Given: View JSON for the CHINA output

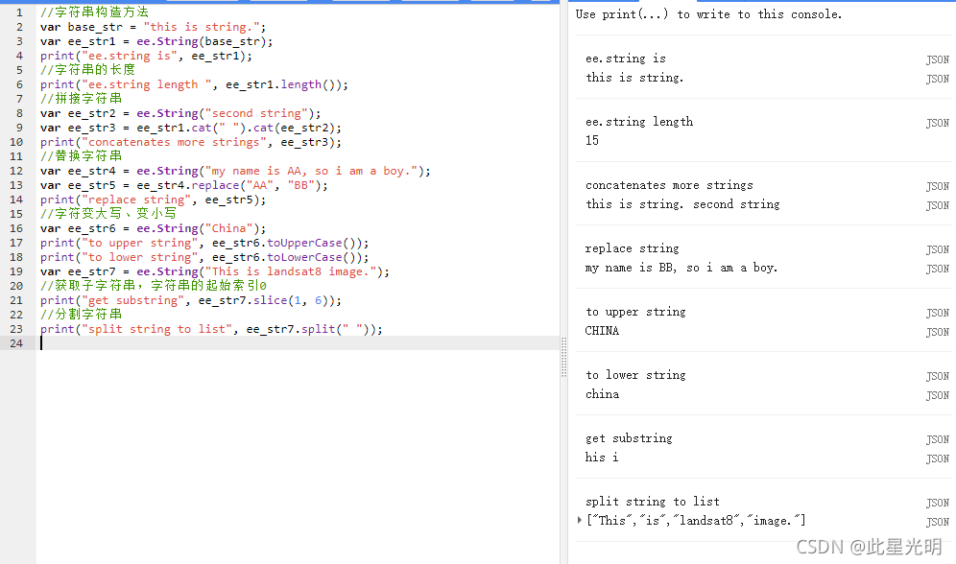Looking at the screenshot, I should click(x=937, y=333).
